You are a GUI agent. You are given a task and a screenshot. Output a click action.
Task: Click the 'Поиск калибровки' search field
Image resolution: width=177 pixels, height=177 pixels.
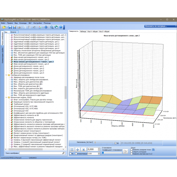point(41,153)
